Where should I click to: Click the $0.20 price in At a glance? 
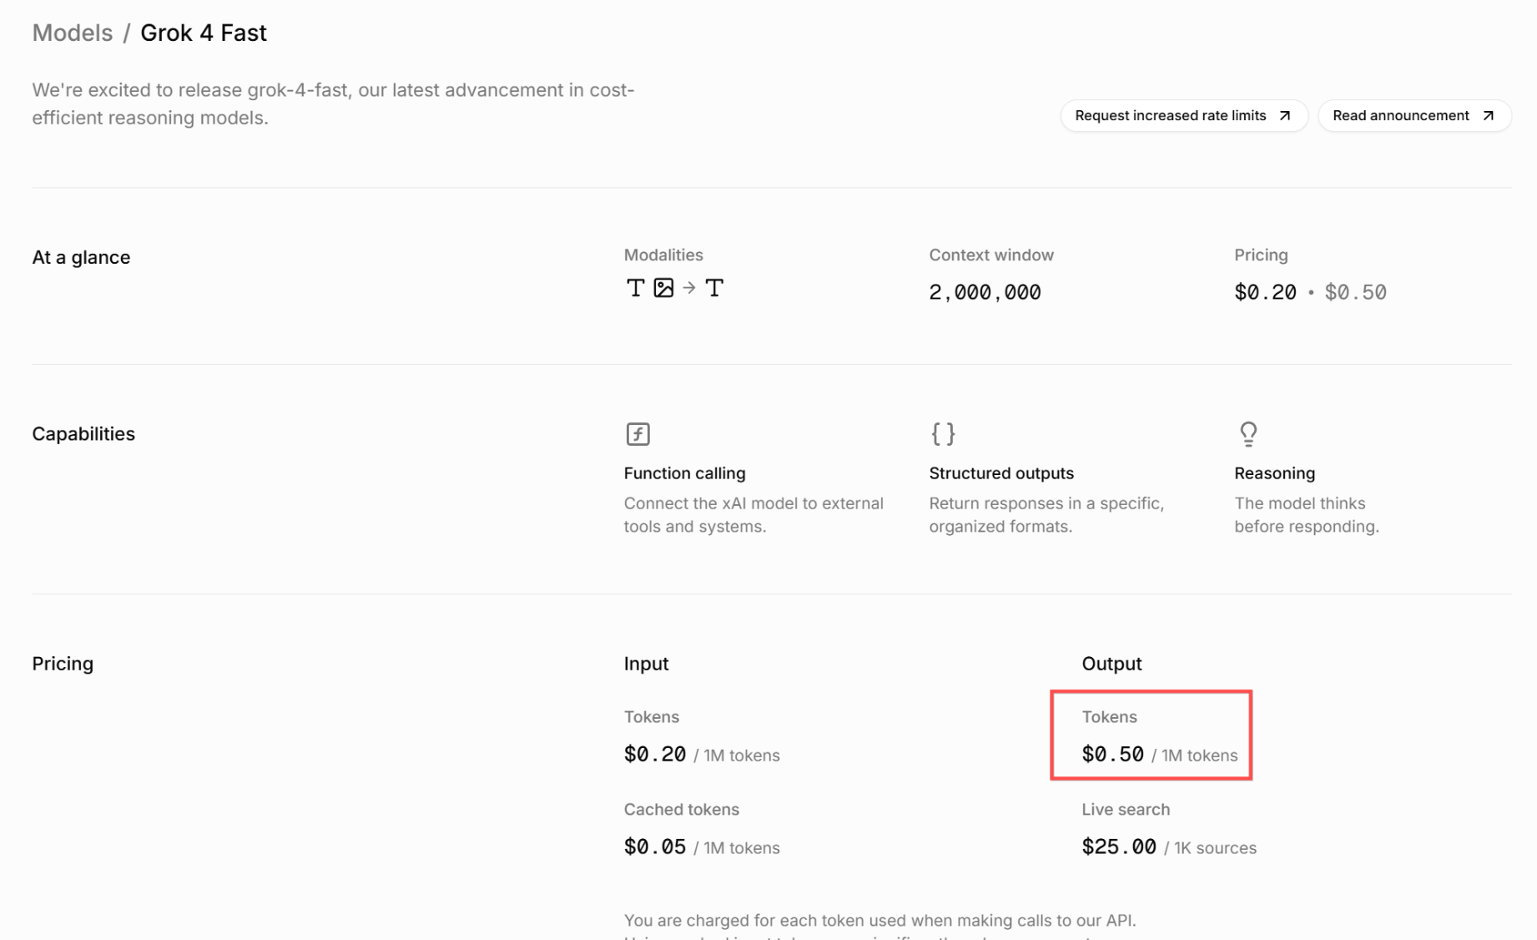(x=1265, y=292)
